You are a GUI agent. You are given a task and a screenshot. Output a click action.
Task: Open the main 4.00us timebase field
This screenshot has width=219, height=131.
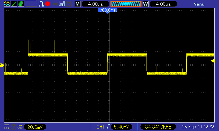pos(95,4)
